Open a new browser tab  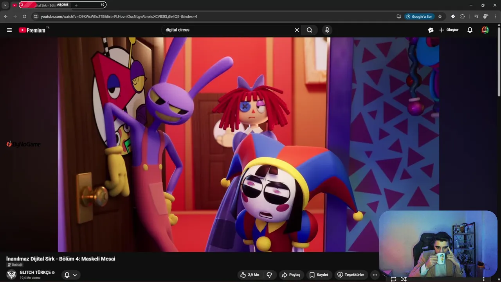(76, 5)
